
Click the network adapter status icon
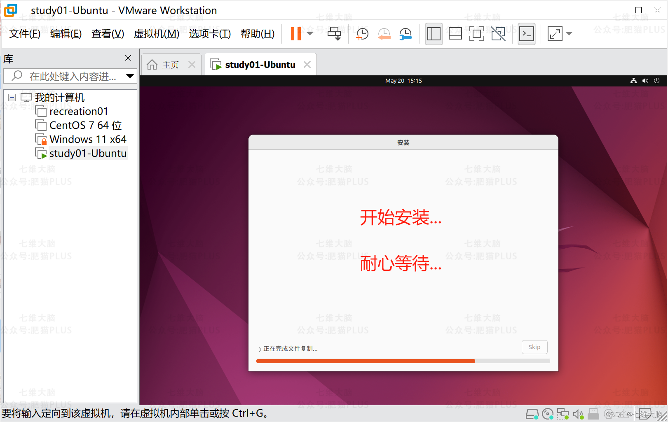tap(563, 414)
